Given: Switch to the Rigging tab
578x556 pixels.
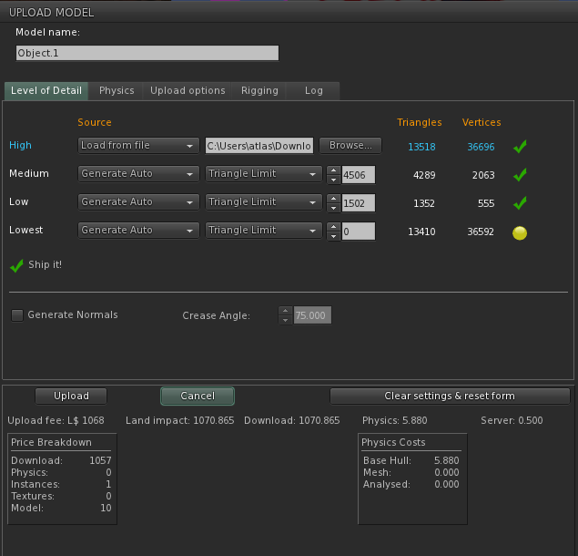Looking at the screenshot, I should 259,91.
